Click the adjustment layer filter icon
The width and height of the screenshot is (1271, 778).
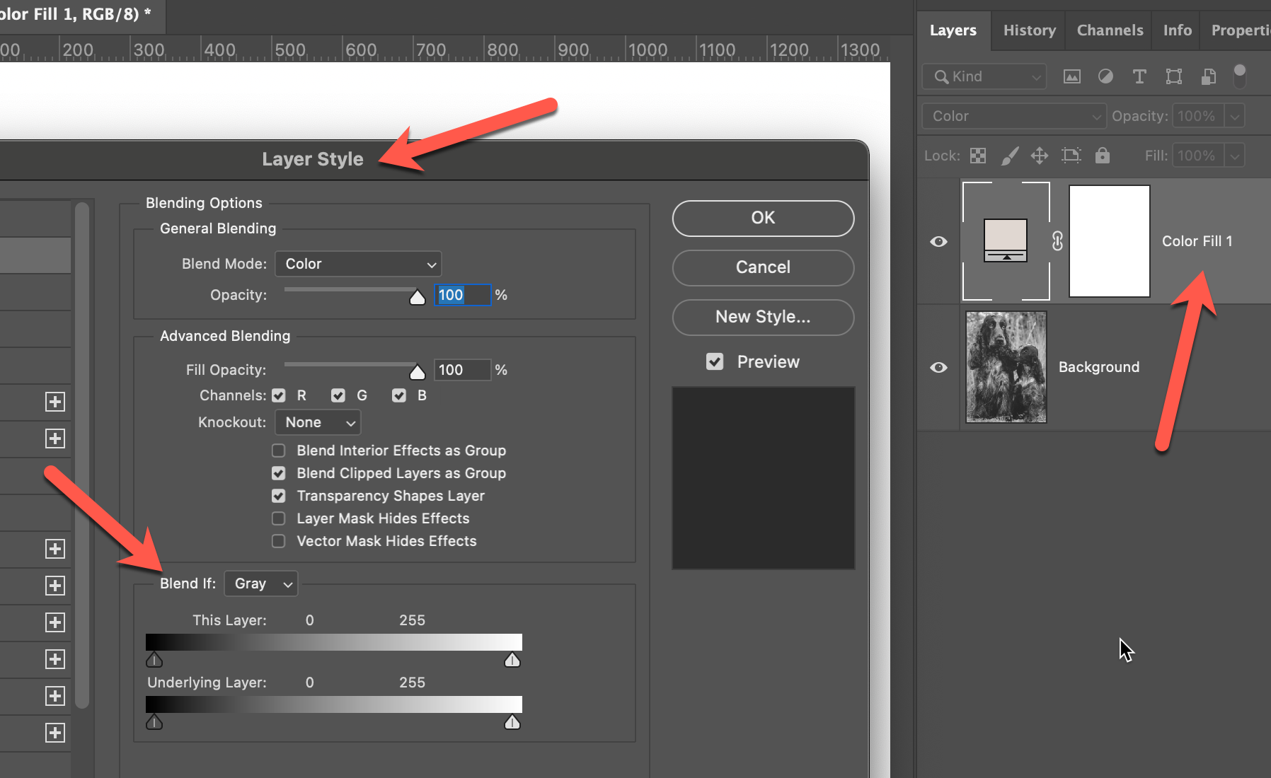pos(1105,76)
